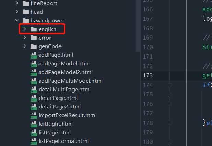Toggle code fold marker at line 178
Image resolution: width=212 pixels, height=146 pixels.
click(x=169, y=123)
